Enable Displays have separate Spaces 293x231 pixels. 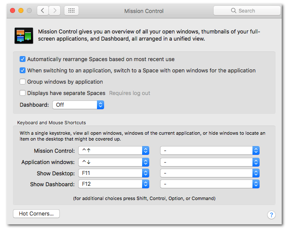click(23, 93)
